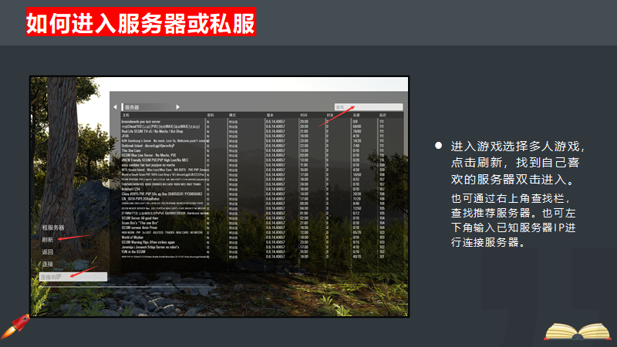Image resolution: width=617 pixels, height=347 pixels.
Task: Select 'KOR Seokkung's Server' row
Action: (x=261, y=141)
